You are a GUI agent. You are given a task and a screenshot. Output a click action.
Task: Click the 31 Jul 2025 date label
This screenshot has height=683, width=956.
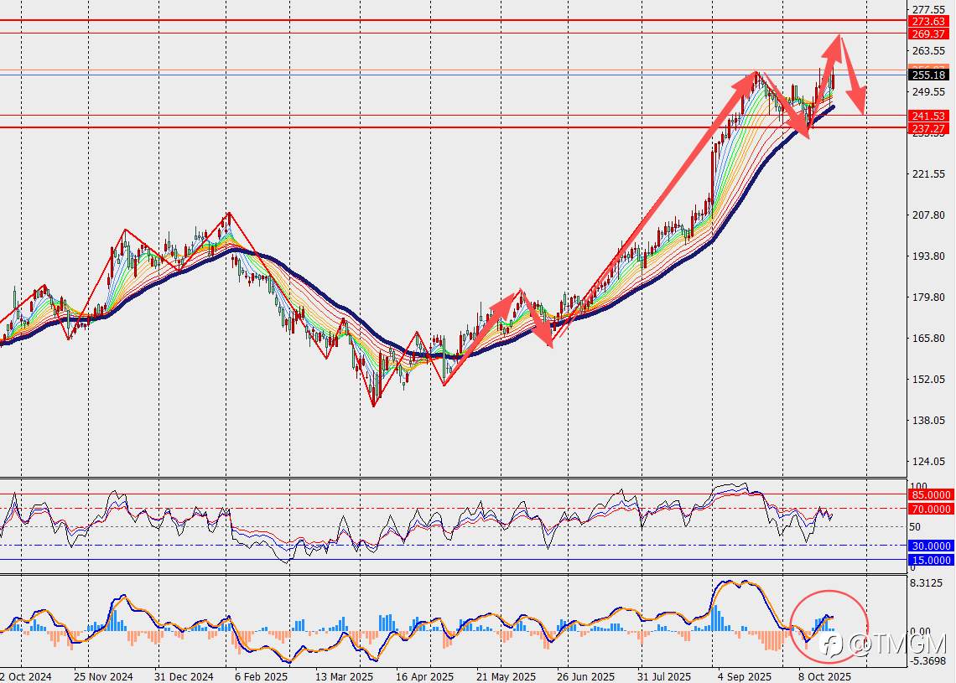point(664,677)
